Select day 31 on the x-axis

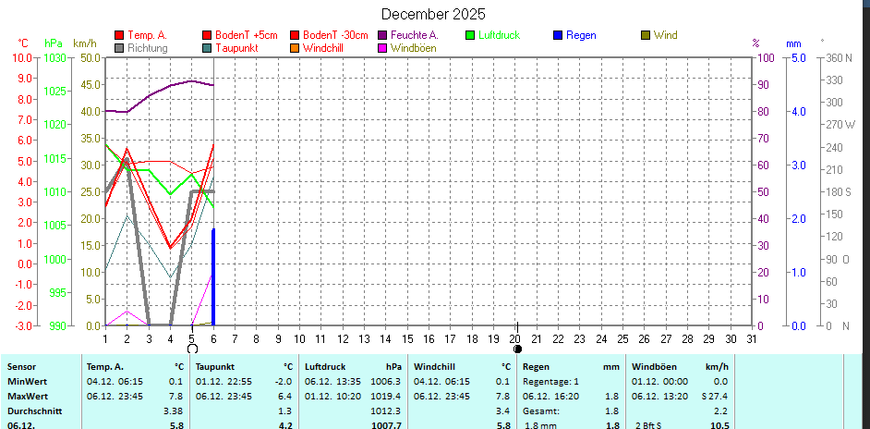[751, 339]
